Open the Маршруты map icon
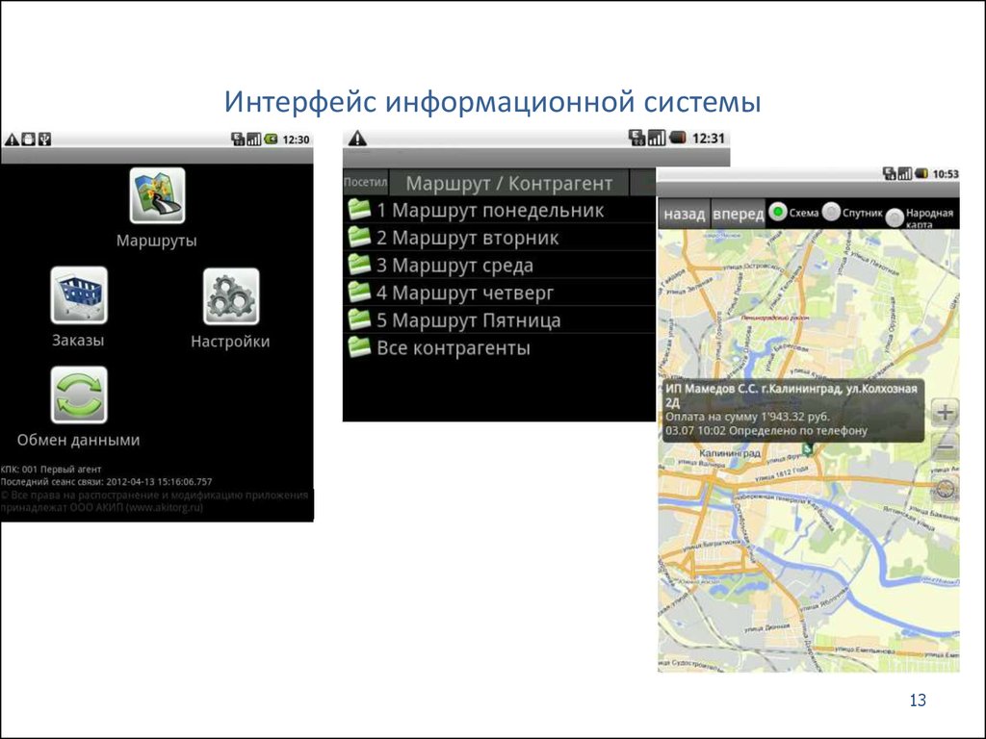The width and height of the screenshot is (986, 739). (x=157, y=195)
